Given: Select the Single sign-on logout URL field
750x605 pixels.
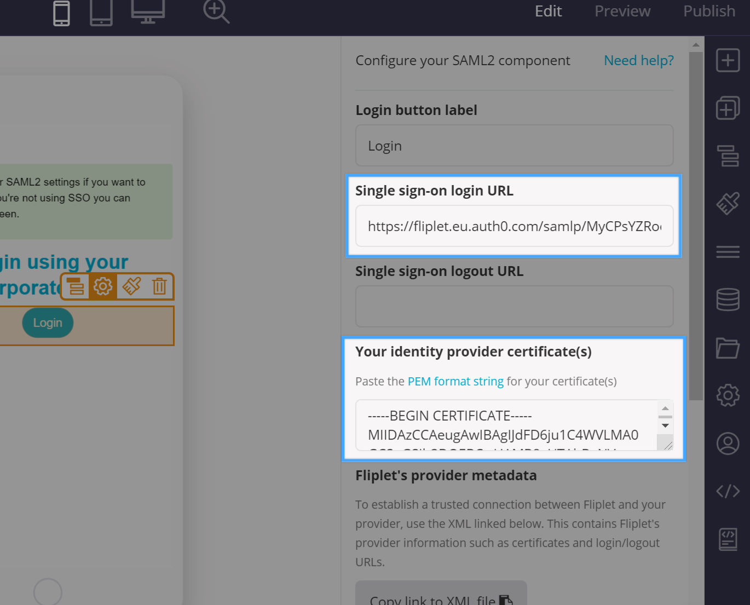Looking at the screenshot, I should pyautogui.click(x=514, y=306).
